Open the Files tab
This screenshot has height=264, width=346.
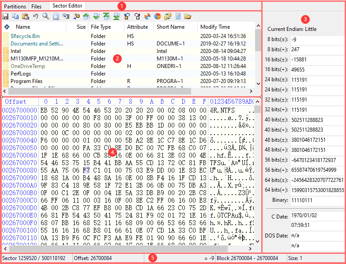[x=37, y=6]
